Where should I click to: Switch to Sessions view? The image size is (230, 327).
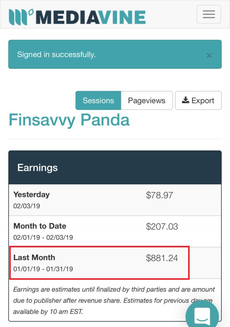pos(98,100)
